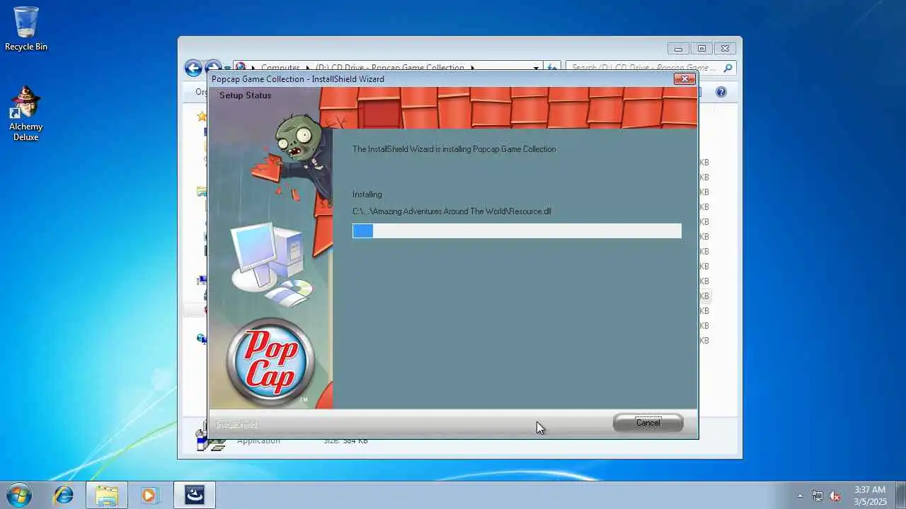Open Windows Explorer taskbar button
The width and height of the screenshot is (906, 509).
point(107,495)
